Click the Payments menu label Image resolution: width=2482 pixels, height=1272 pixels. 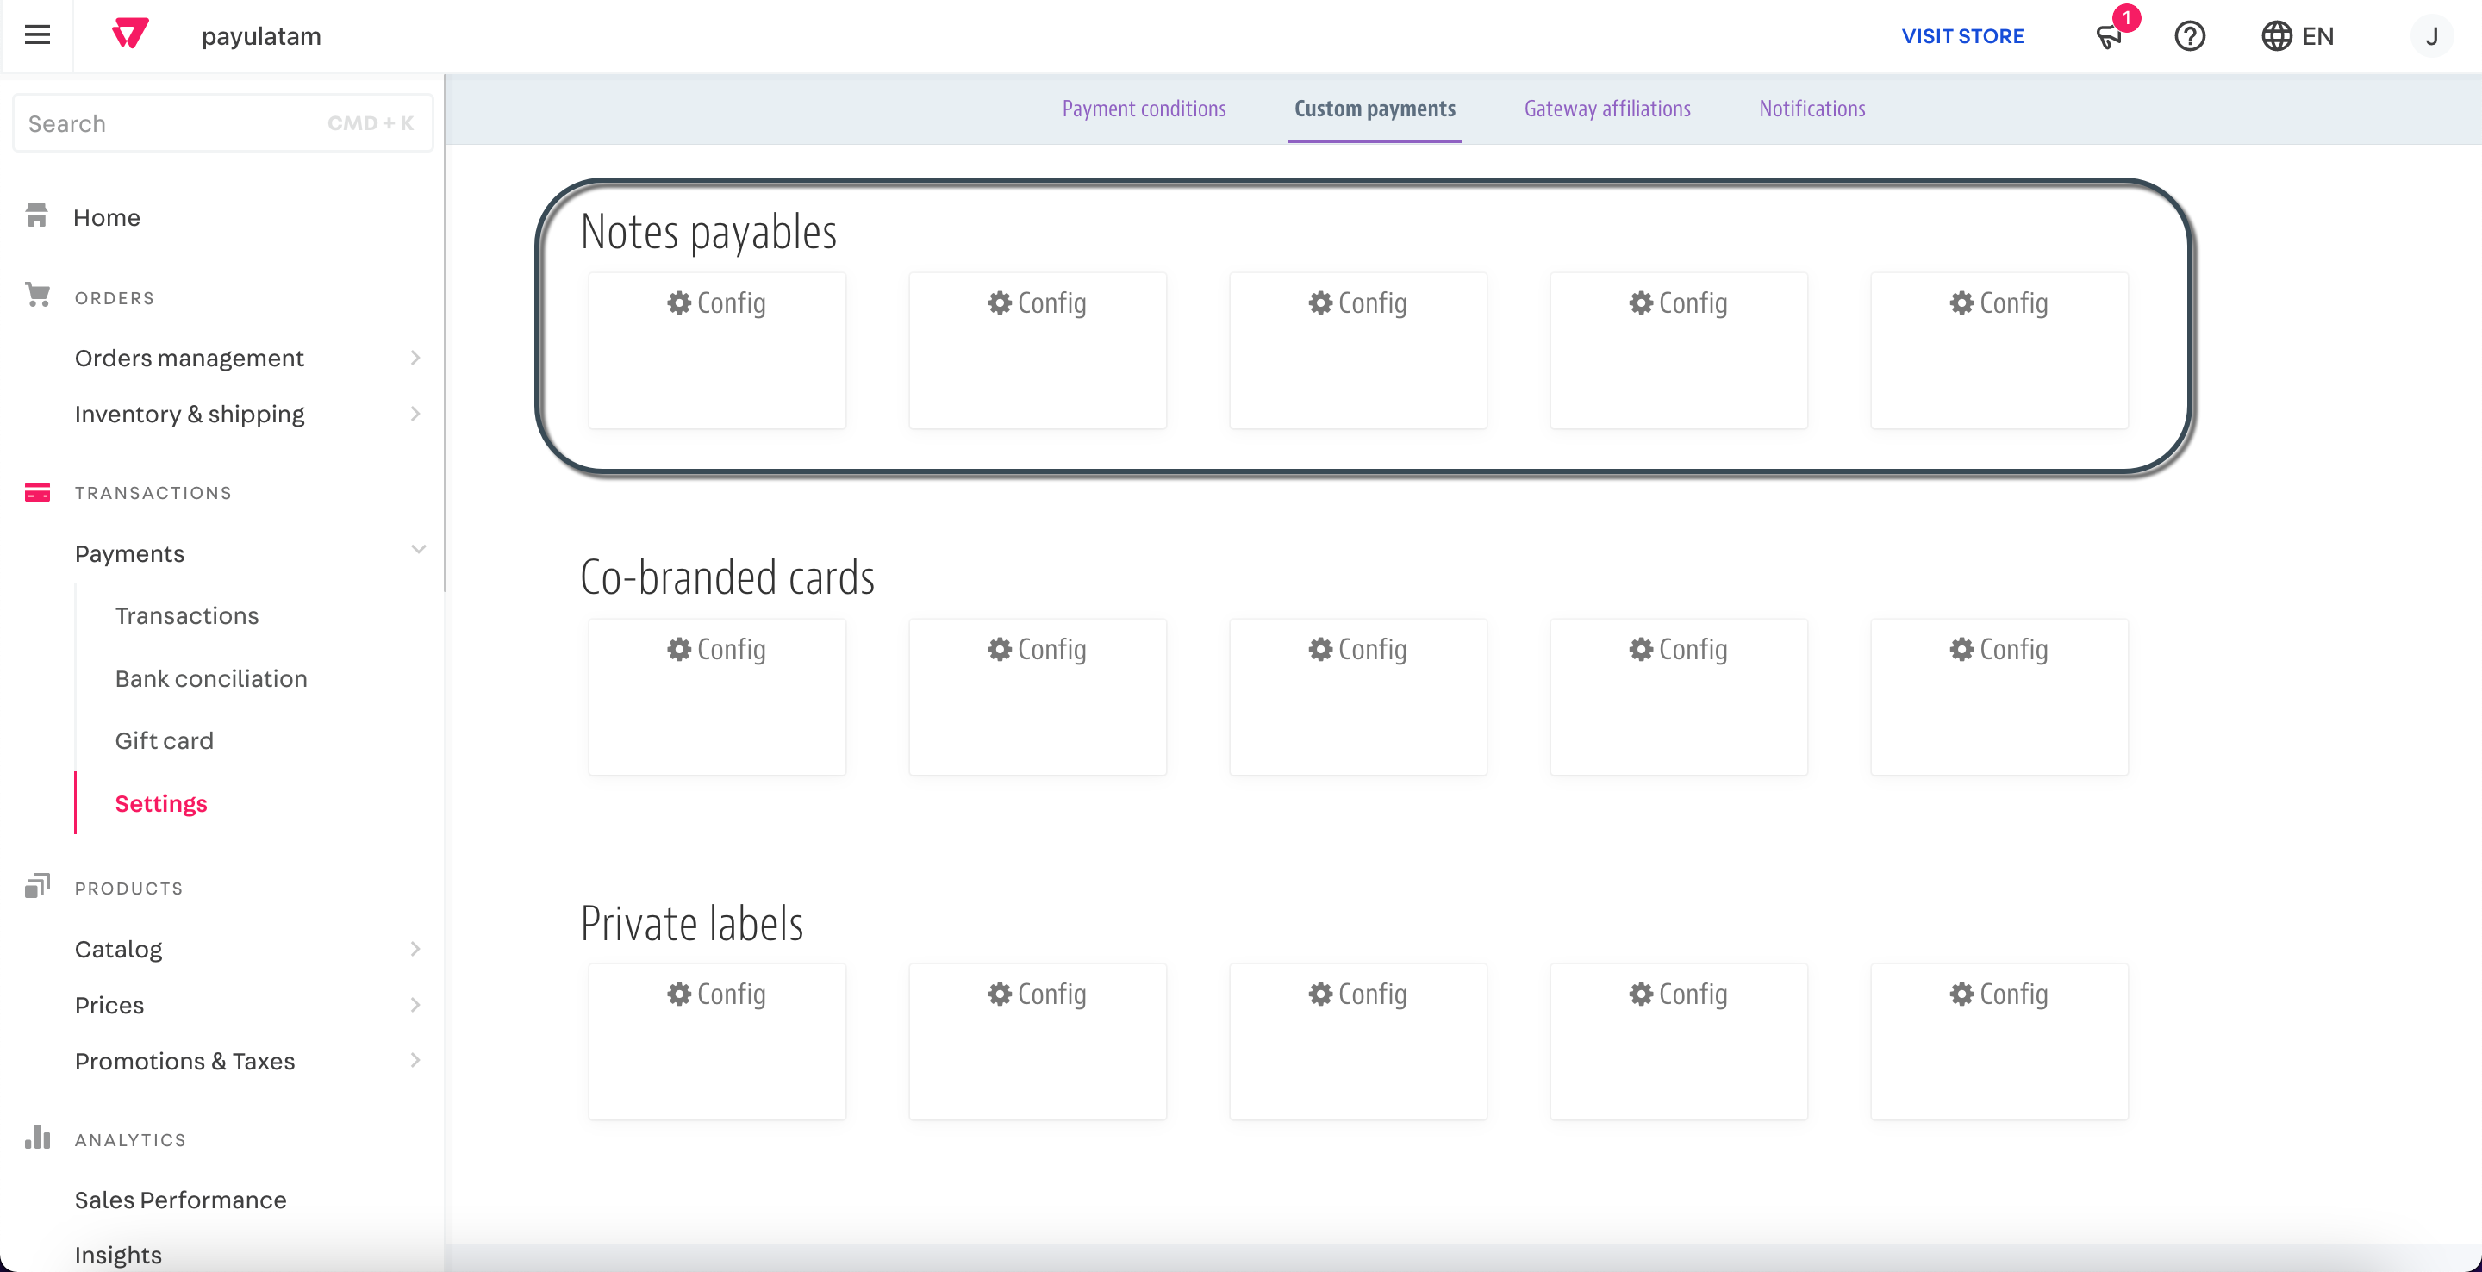[129, 554]
